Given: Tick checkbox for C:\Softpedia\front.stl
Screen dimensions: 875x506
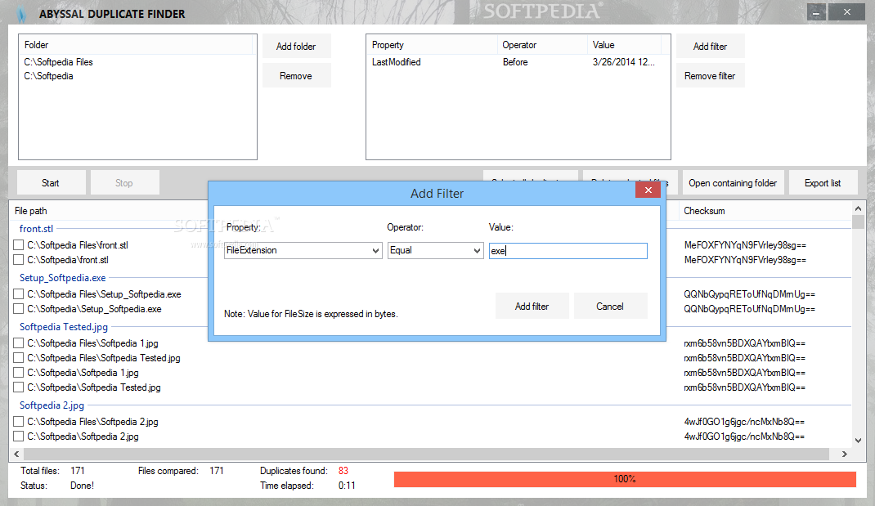Looking at the screenshot, I should coord(19,259).
